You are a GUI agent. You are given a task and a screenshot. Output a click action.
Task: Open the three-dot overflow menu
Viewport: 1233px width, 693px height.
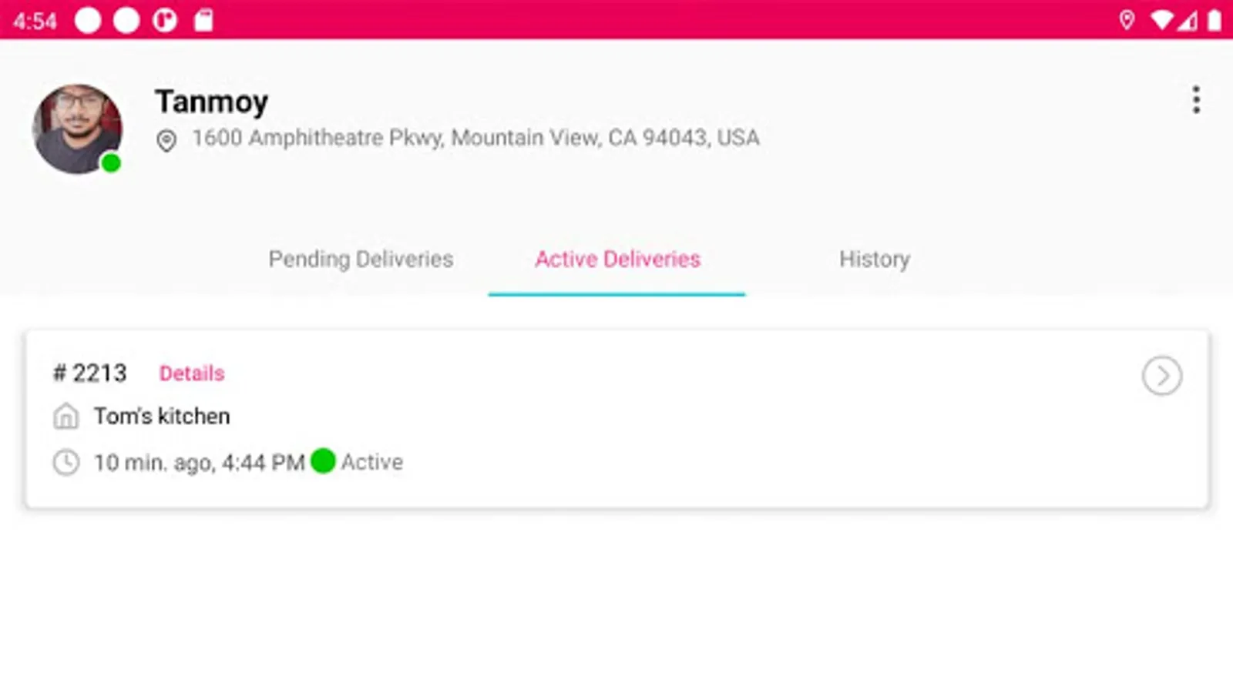coord(1196,100)
